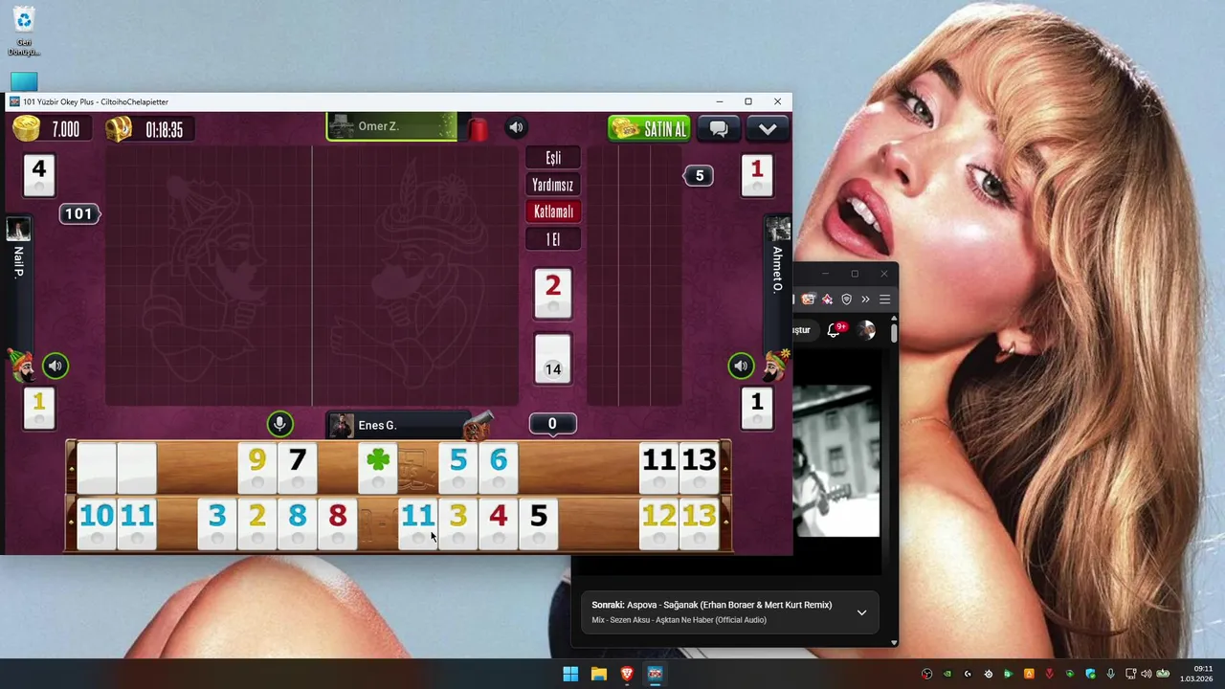Open the treasure chest timer icon
The image size is (1225, 689).
pos(119,128)
